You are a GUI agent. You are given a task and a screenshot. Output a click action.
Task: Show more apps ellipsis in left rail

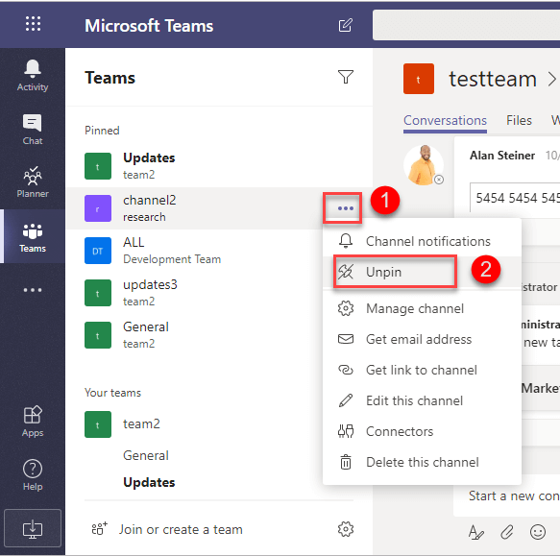pyautogui.click(x=33, y=290)
